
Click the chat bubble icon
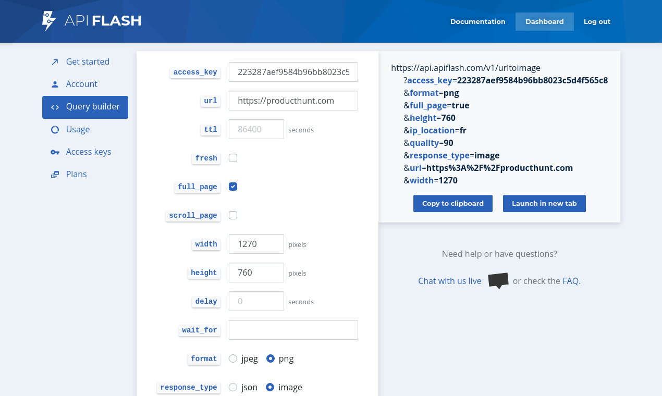498,280
